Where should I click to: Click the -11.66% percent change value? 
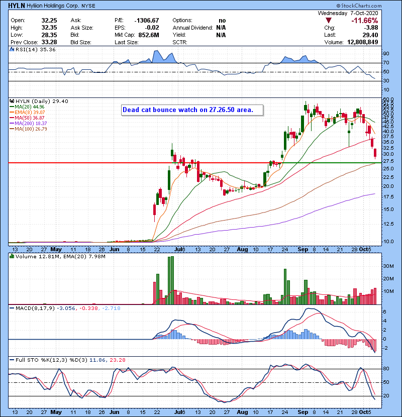tap(364, 21)
